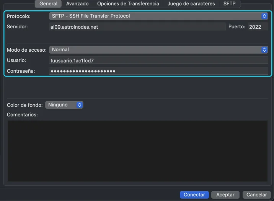The image size is (274, 201).
Task: Switch to the General tab
Action: [48, 4]
